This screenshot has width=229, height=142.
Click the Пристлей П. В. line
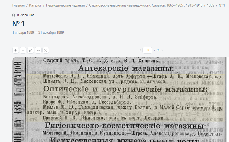pos(106,118)
